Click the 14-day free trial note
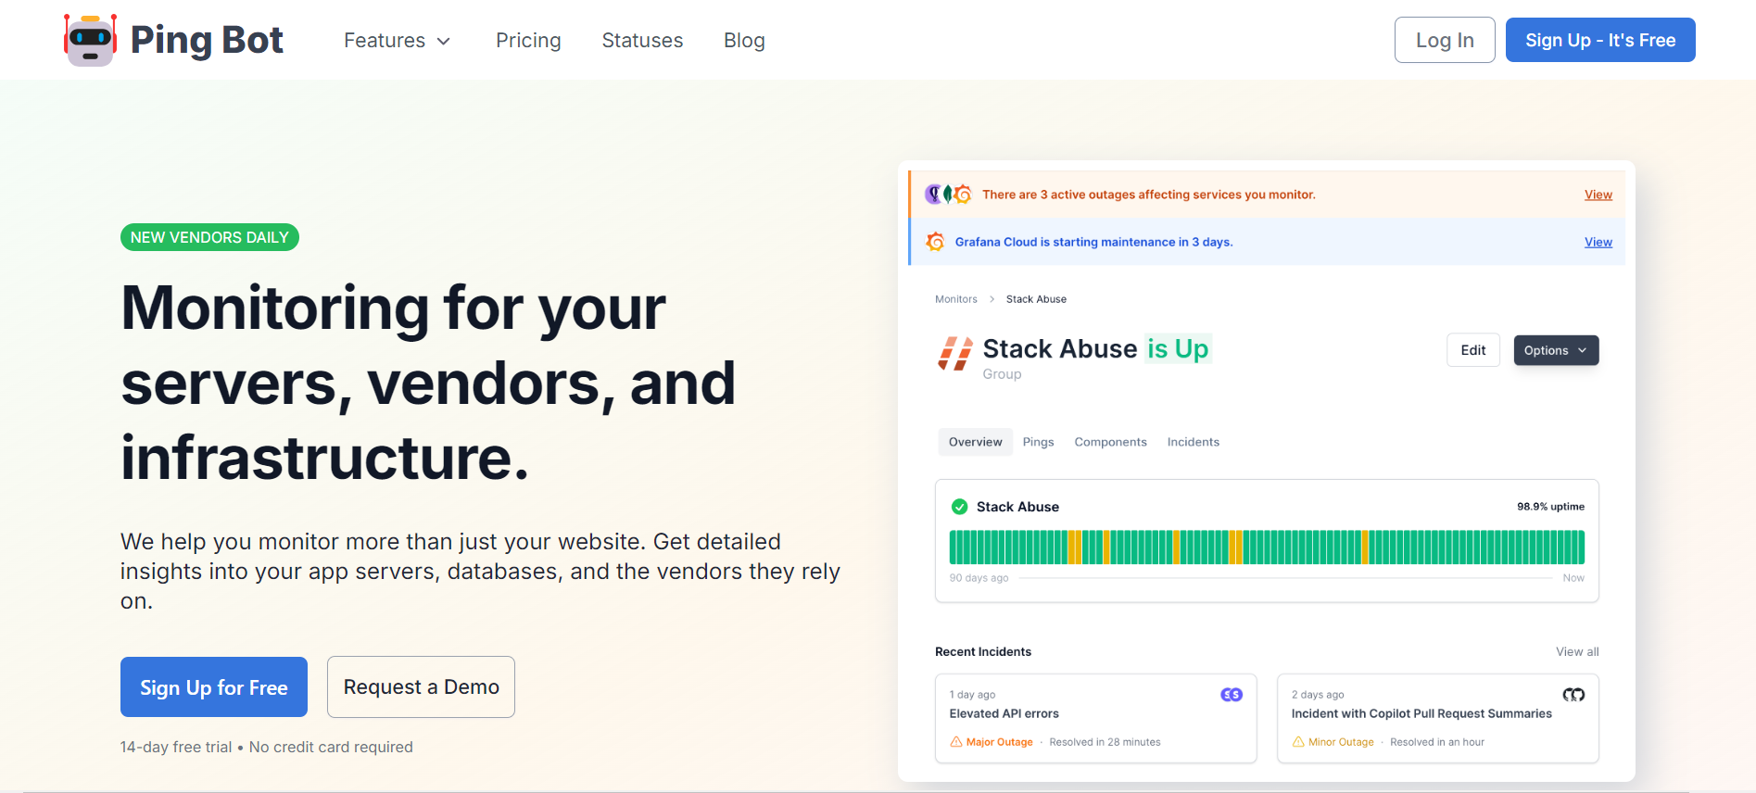 pyautogui.click(x=266, y=747)
